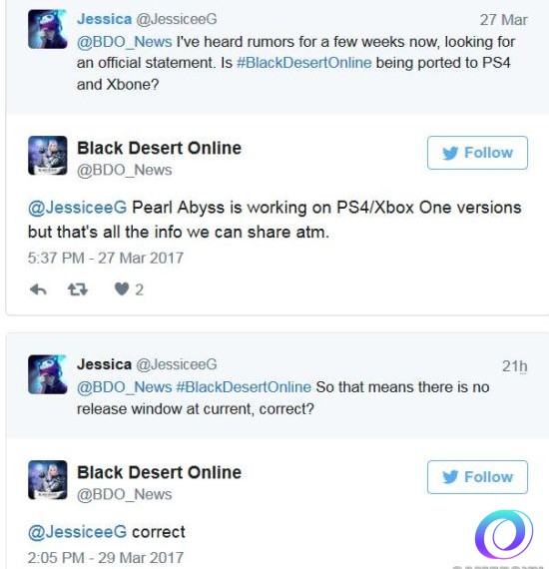This screenshot has width=549, height=569.
Task: Open Black Desert Online avatar in second reply
Action: point(48,480)
